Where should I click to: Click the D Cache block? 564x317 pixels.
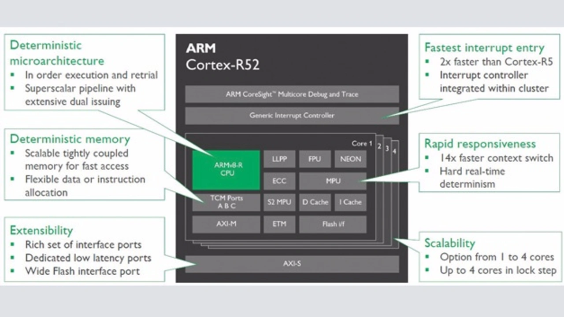click(315, 202)
